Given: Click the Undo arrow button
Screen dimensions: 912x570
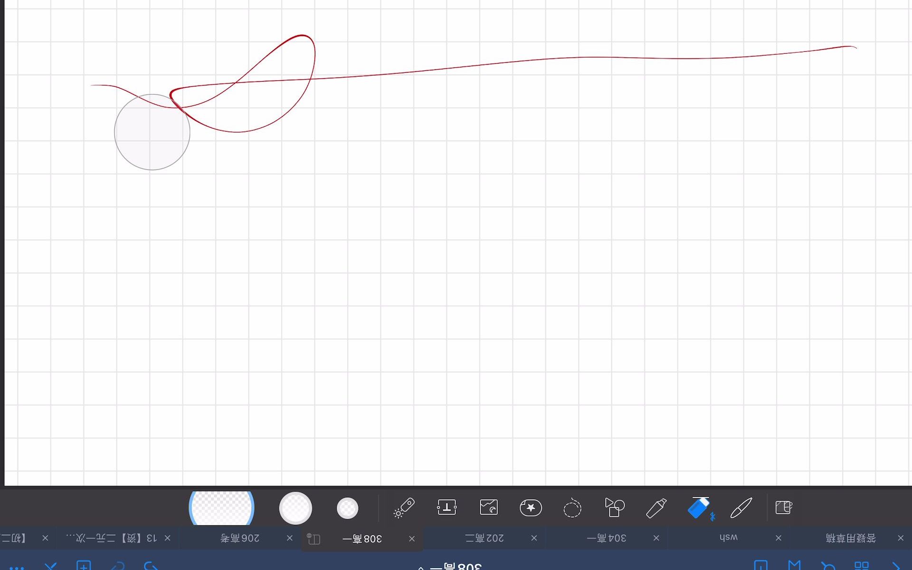Looking at the screenshot, I should [151, 566].
